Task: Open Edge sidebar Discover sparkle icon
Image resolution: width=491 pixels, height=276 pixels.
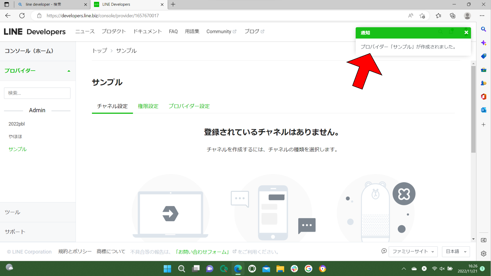Action: pyautogui.click(x=483, y=43)
